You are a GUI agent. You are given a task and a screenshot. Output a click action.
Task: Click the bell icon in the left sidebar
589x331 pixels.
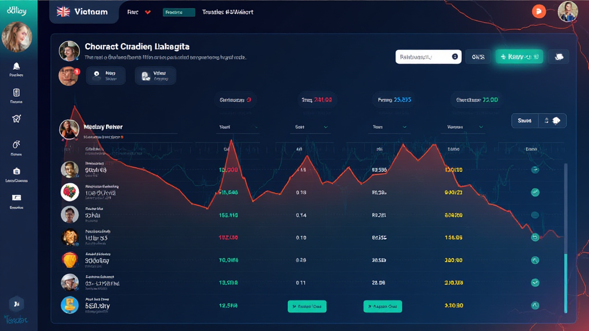tap(16, 67)
